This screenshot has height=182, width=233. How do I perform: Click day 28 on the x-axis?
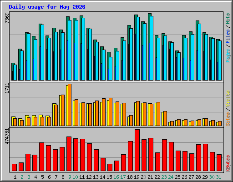pyautogui.click(x=198, y=177)
